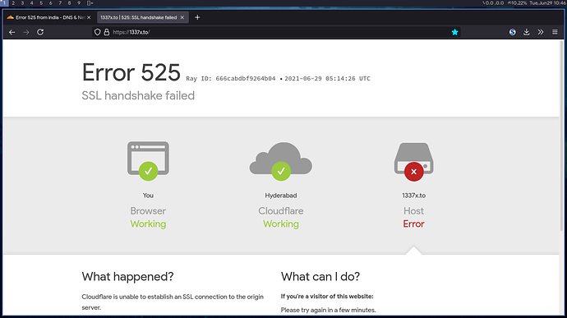Click the Browser window status icon
The image size is (567, 318).
click(148, 161)
